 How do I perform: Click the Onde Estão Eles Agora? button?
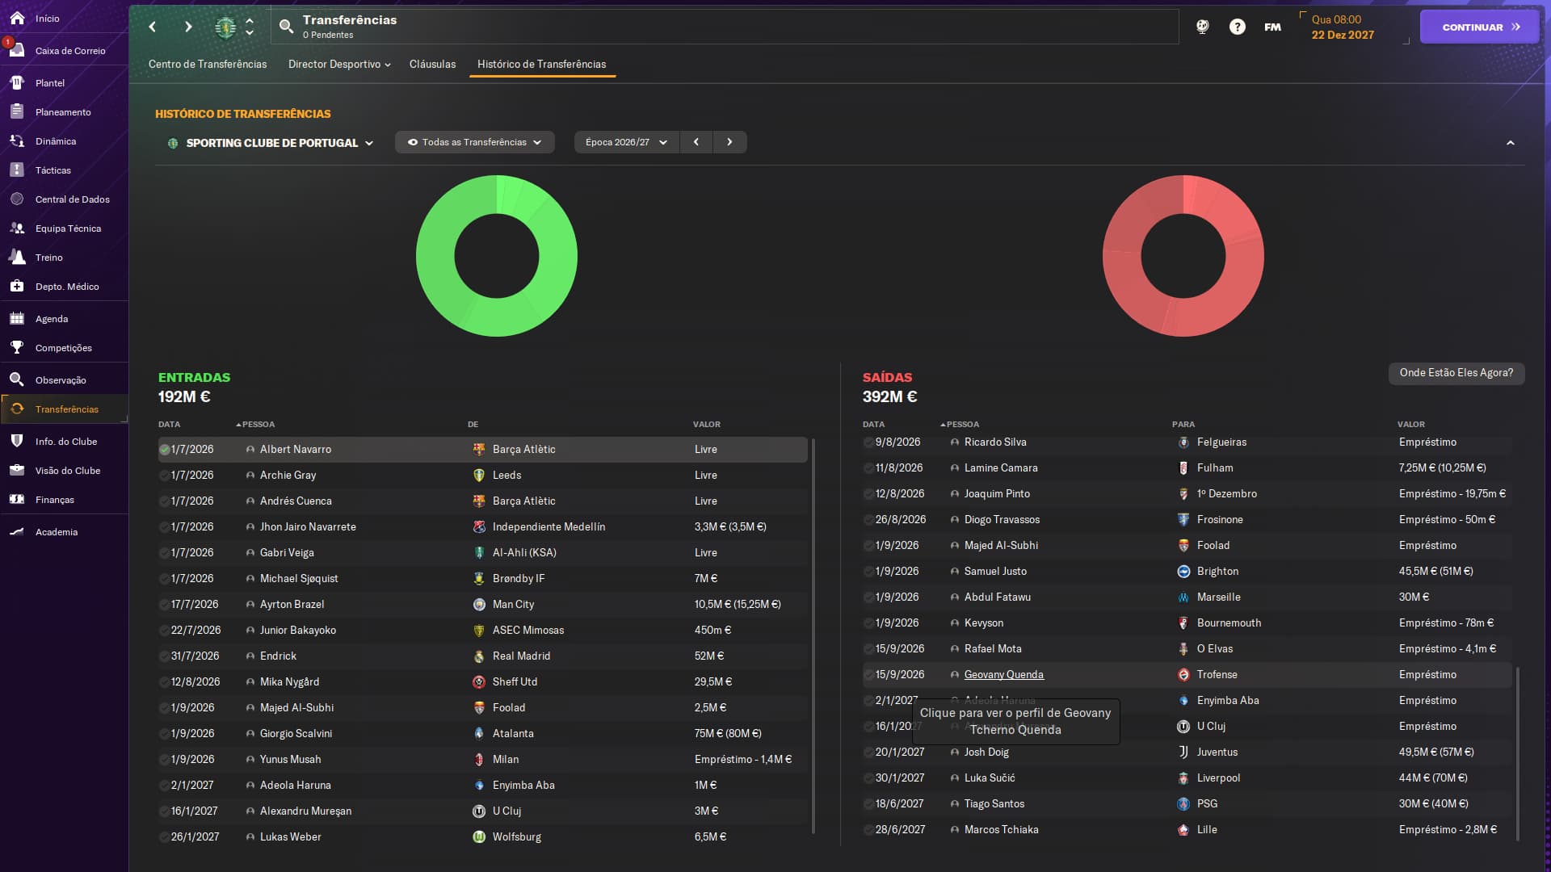point(1456,373)
